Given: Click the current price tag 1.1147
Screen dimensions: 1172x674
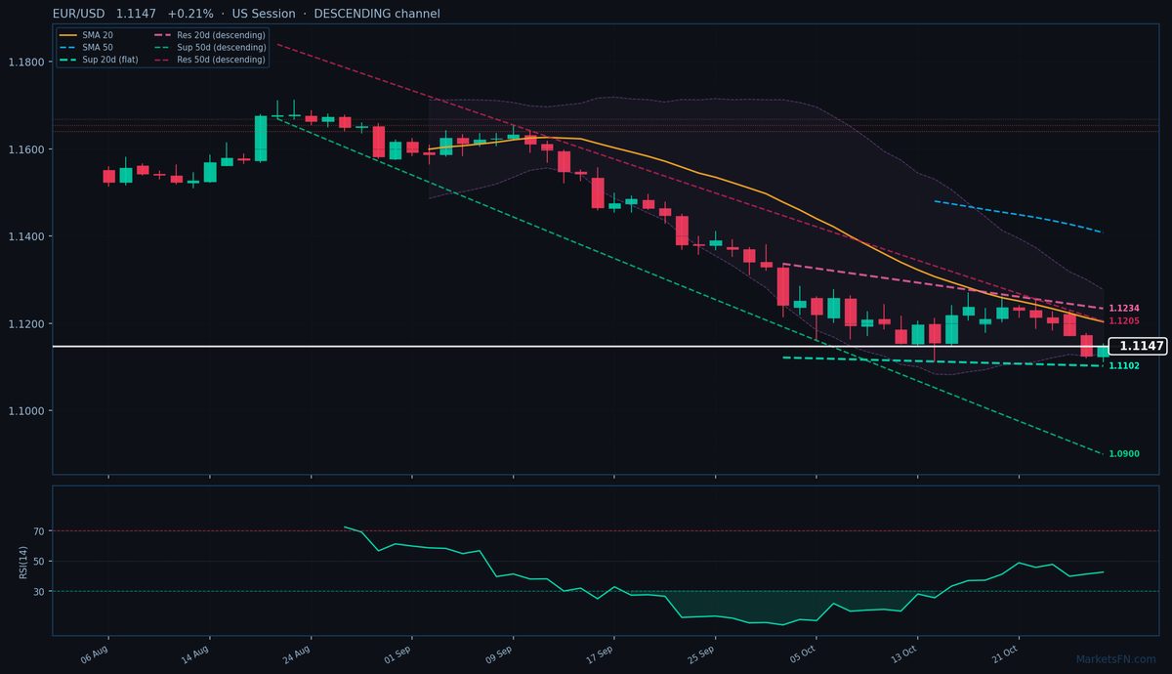Looking at the screenshot, I should tap(1140, 346).
